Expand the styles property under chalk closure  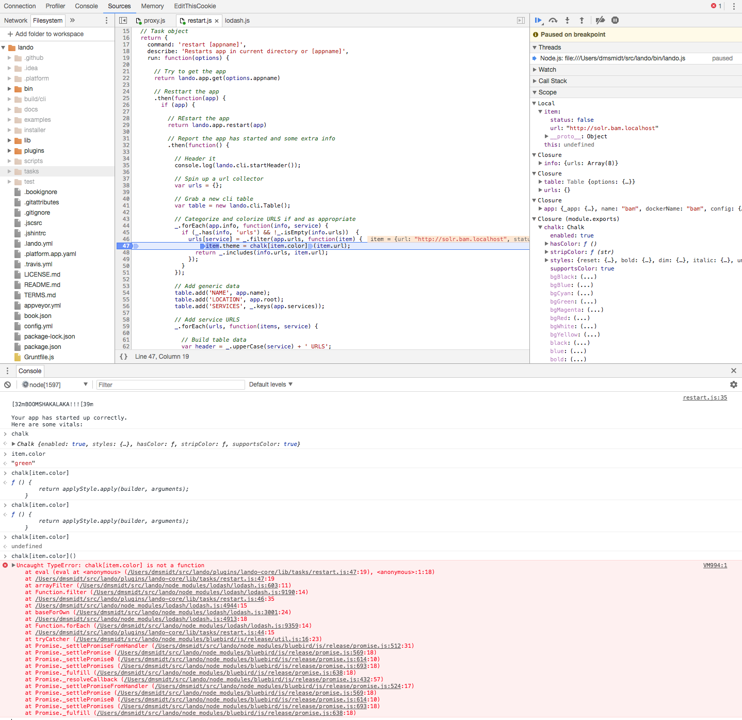pos(546,260)
